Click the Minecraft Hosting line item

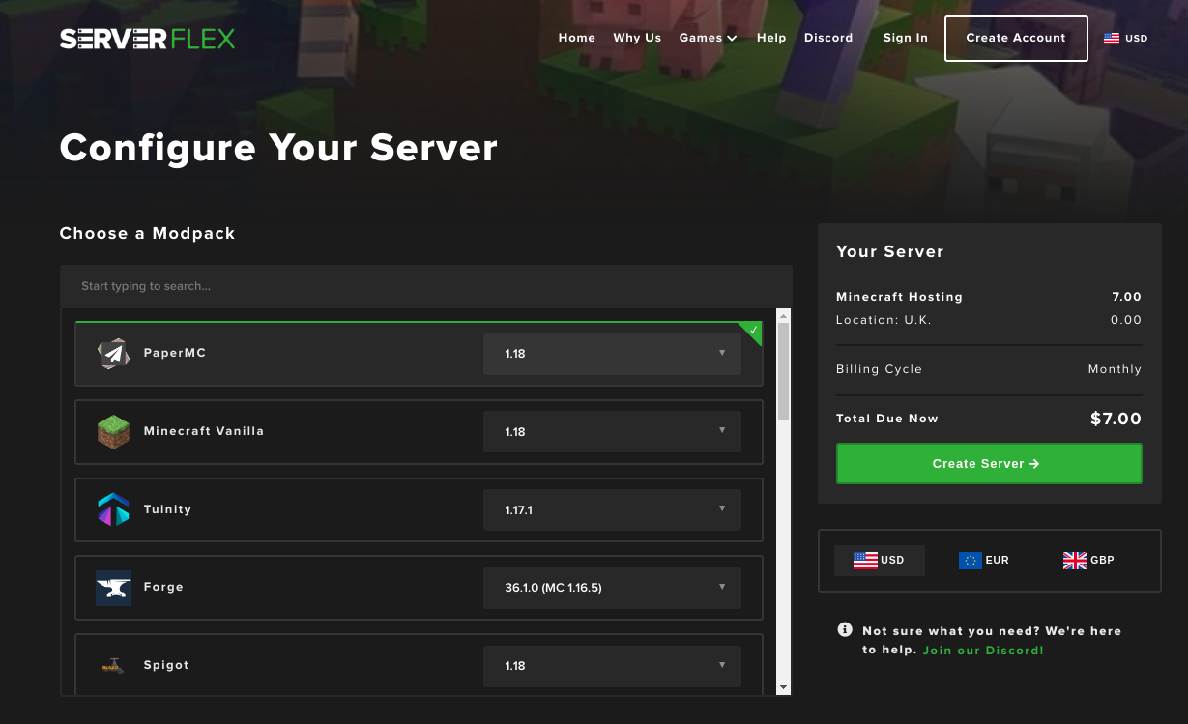pos(899,297)
